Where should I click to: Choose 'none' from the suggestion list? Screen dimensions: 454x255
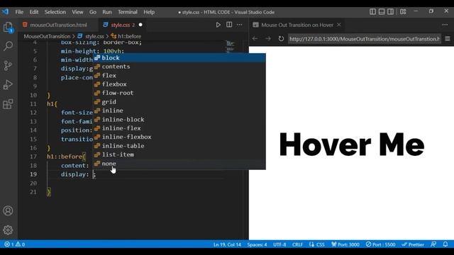click(x=179, y=164)
